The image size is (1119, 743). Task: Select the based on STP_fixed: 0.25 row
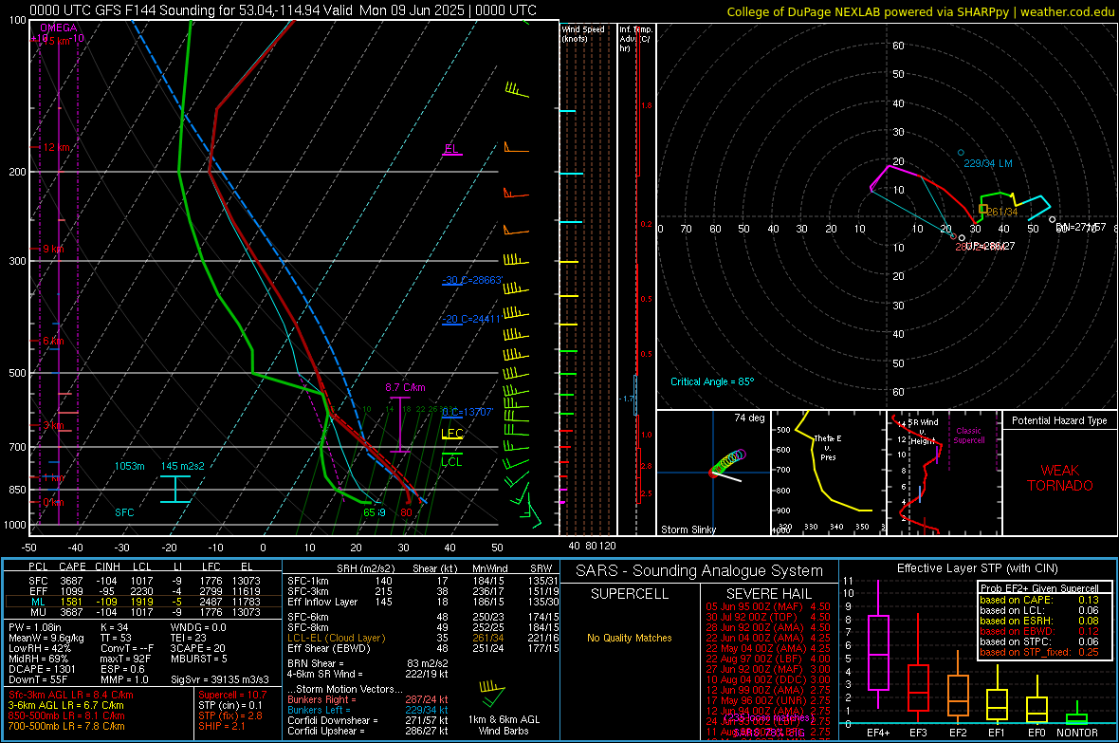[x=1039, y=652]
